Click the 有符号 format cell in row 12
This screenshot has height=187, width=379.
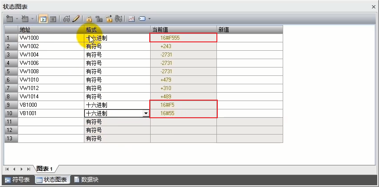tap(117, 130)
